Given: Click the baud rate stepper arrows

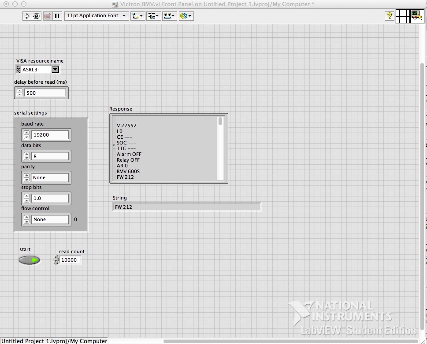Looking at the screenshot, I should (26, 135).
